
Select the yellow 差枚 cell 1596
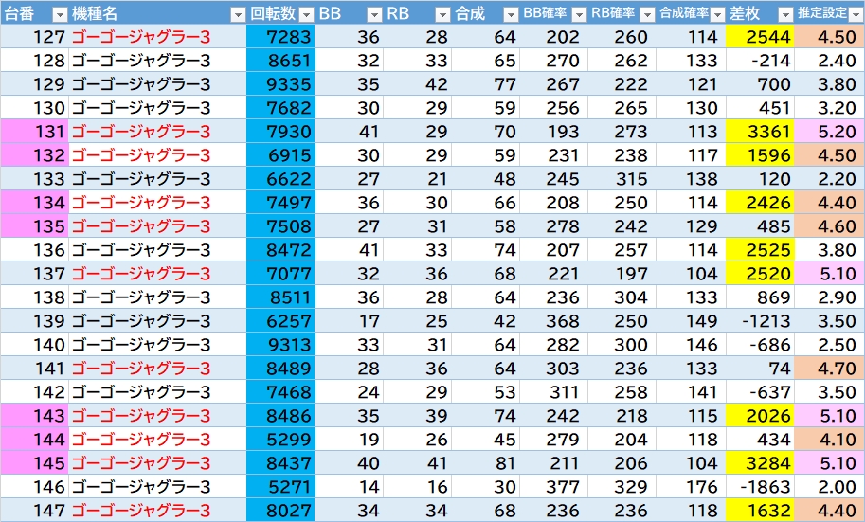point(760,155)
